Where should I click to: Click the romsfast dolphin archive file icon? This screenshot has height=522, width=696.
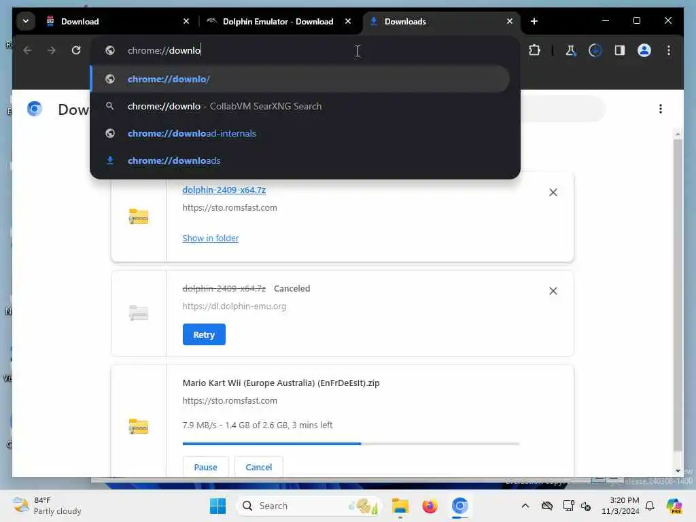(139, 217)
